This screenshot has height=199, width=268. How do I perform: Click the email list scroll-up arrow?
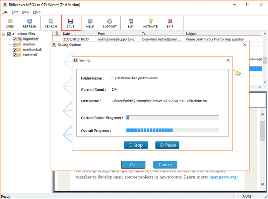point(265,34)
